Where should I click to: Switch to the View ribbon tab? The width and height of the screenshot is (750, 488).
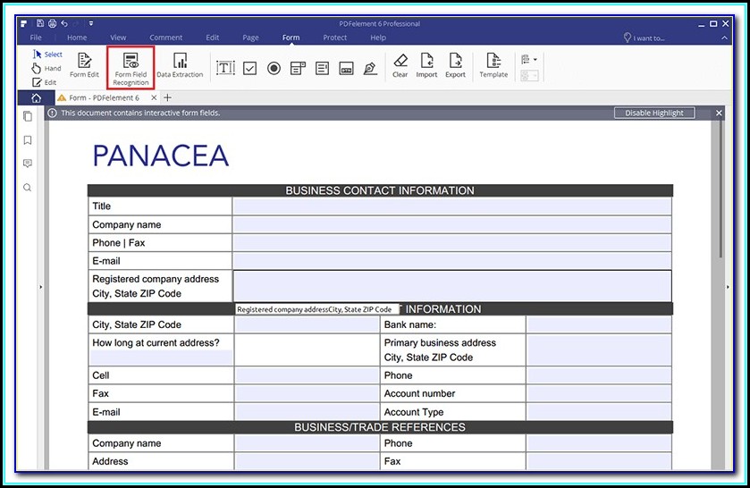[118, 38]
